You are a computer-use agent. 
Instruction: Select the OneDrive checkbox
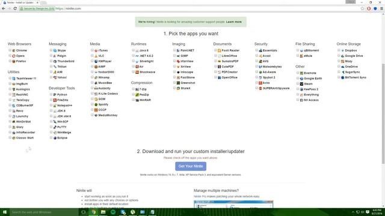[x=339, y=67]
